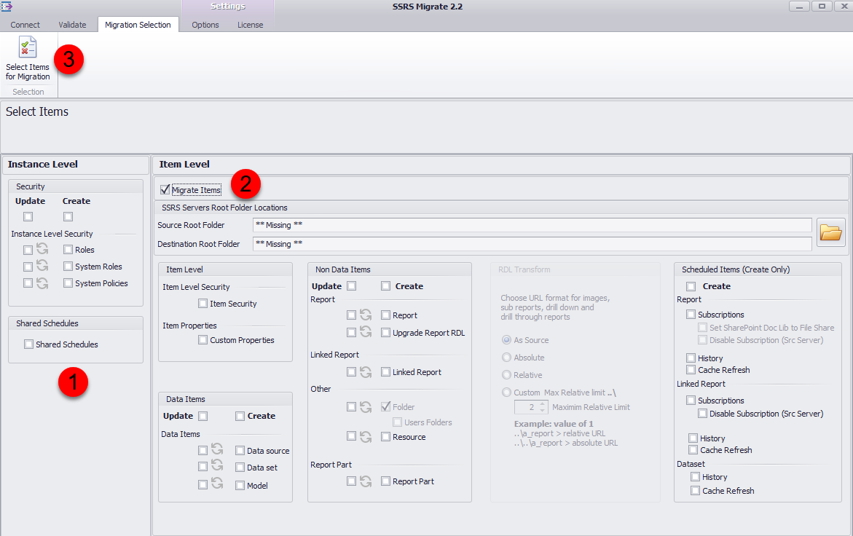Click the refresh arrows icon beside Upgrade Report RDL
The width and height of the screenshot is (853, 536).
coord(366,331)
